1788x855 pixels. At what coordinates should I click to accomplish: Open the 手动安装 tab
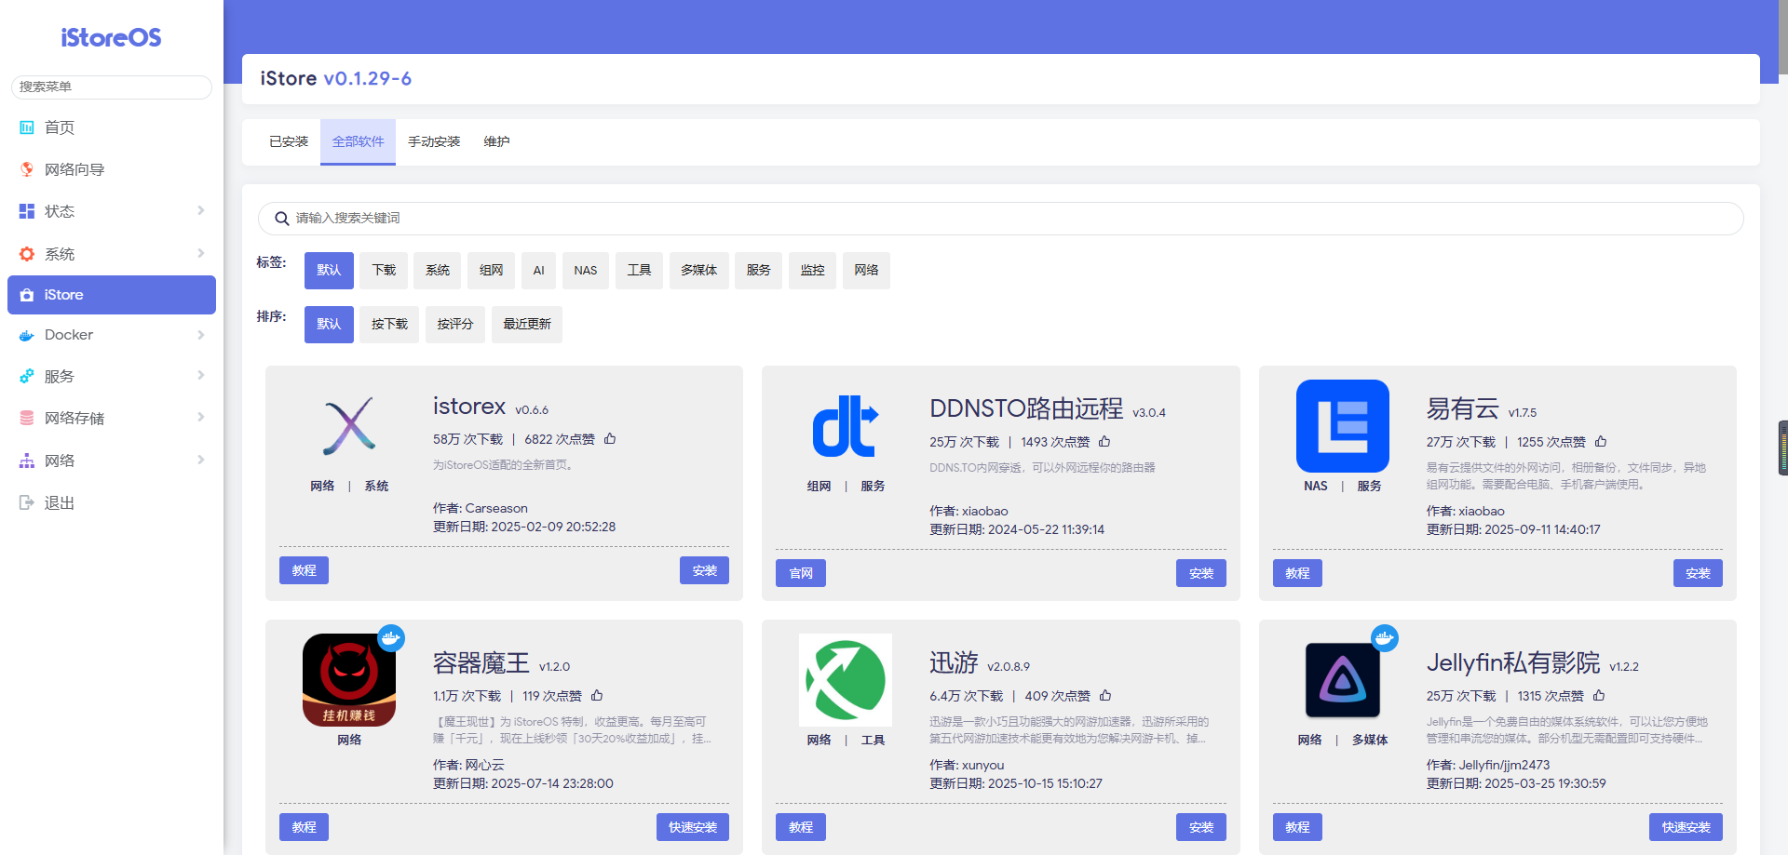pyautogui.click(x=434, y=142)
